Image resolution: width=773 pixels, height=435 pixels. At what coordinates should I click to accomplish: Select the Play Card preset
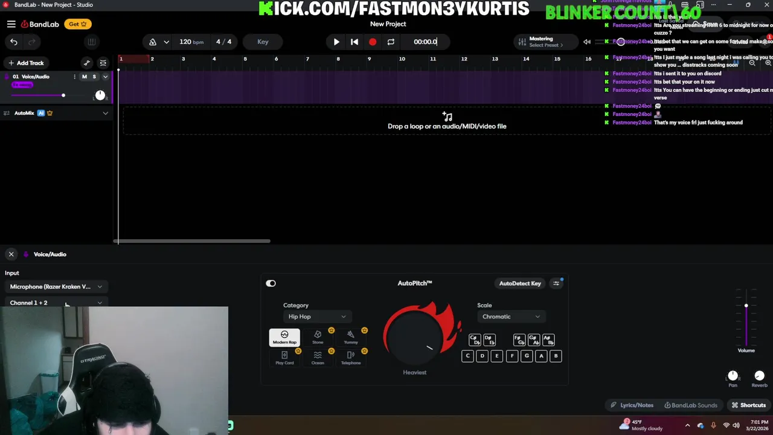click(284, 358)
